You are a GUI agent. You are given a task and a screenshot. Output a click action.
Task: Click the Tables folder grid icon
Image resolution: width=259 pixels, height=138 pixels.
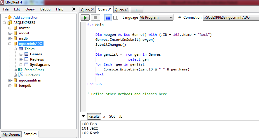21,49
